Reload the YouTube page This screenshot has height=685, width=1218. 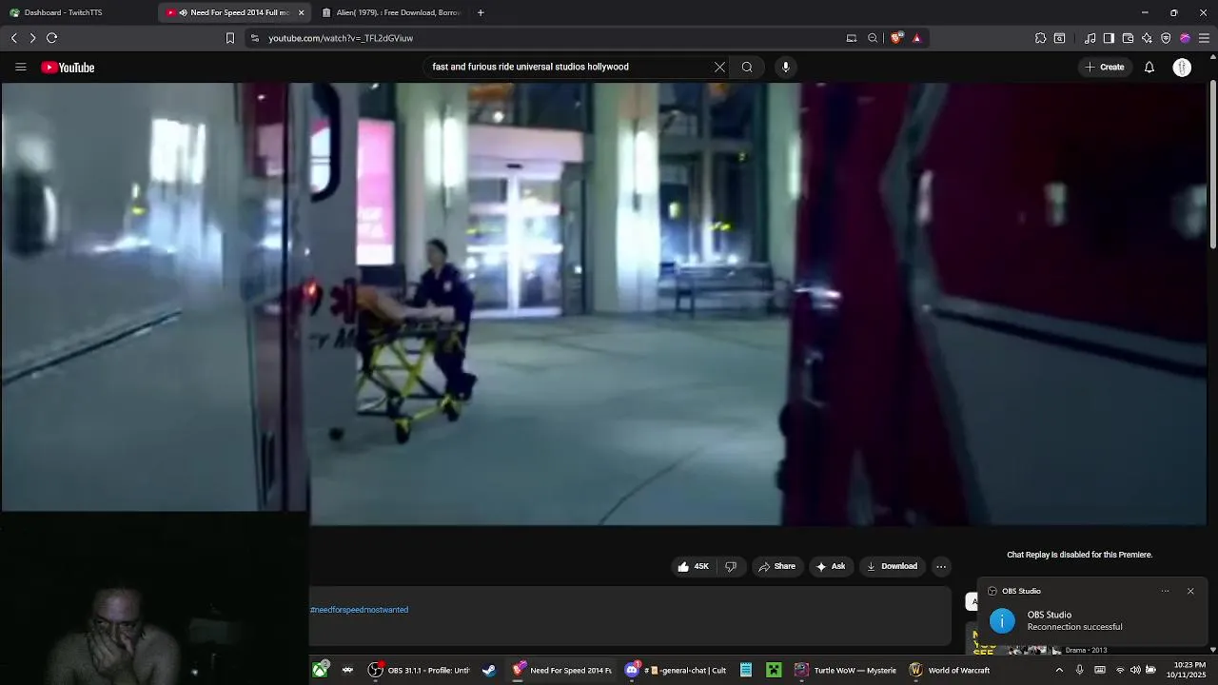click(x=52, y=38)
